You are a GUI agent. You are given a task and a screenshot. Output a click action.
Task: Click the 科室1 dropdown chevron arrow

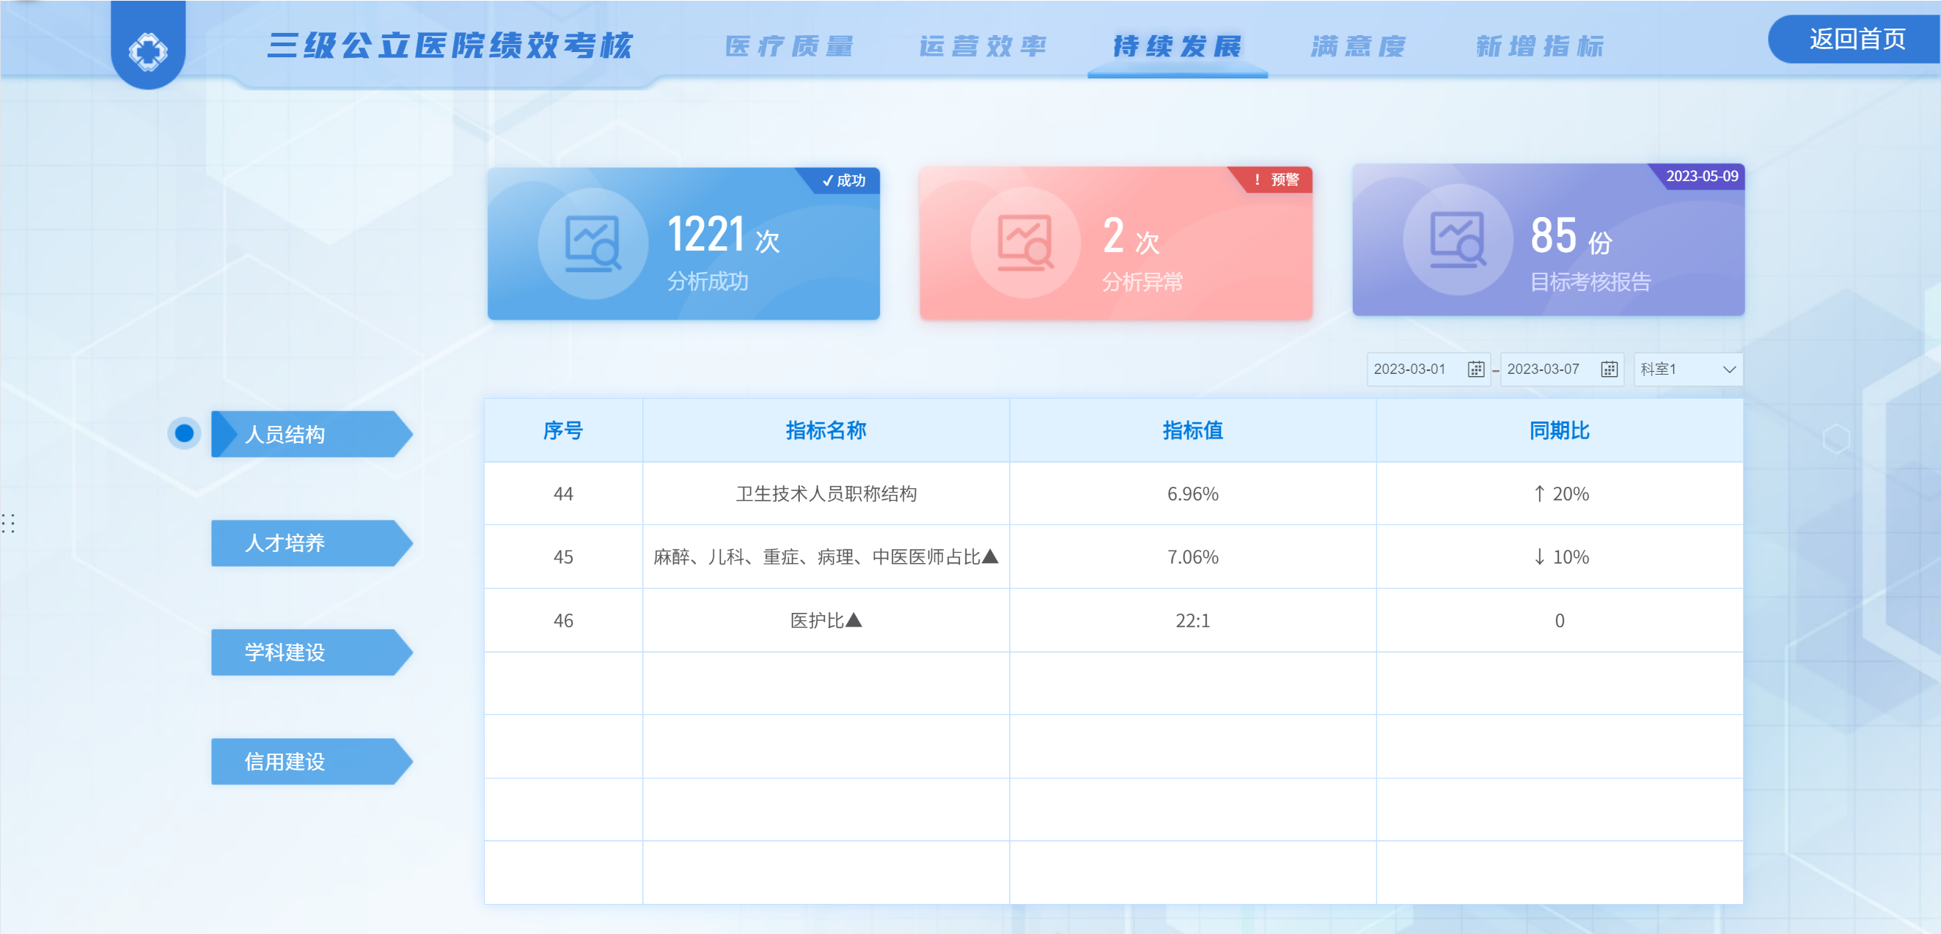[1728, 369]
